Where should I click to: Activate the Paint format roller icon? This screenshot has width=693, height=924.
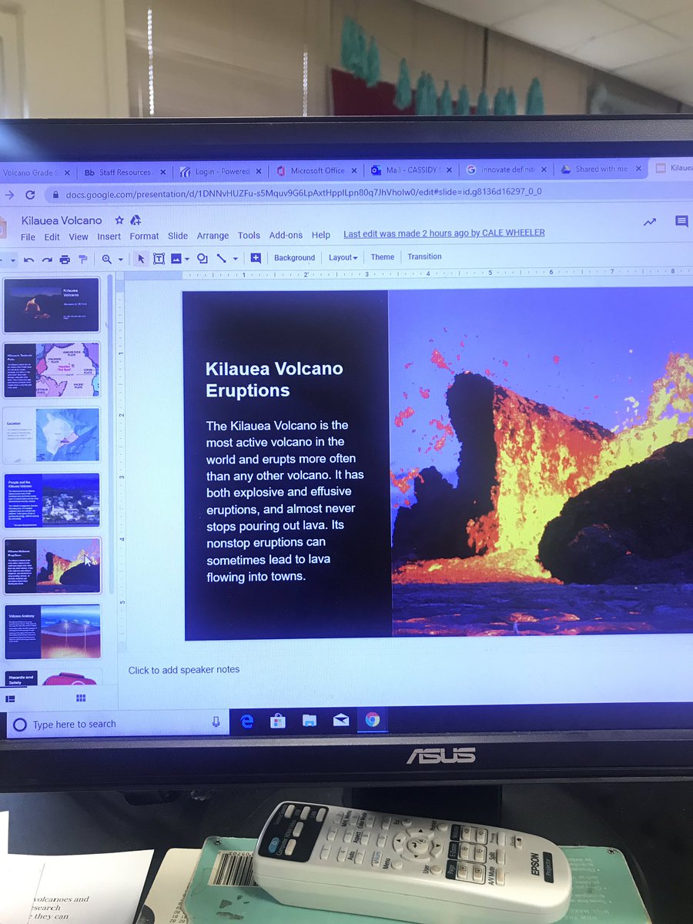pyautogui.click(x=82, y=259)
